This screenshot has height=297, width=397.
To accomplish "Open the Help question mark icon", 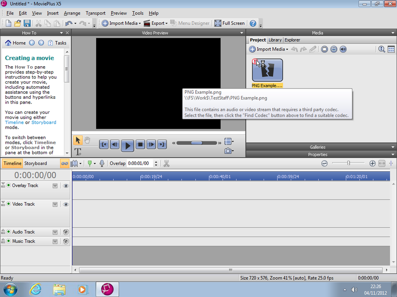I will (x=253, y=23).
